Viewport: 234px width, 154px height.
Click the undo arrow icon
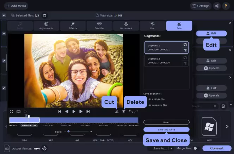[131, 112]
